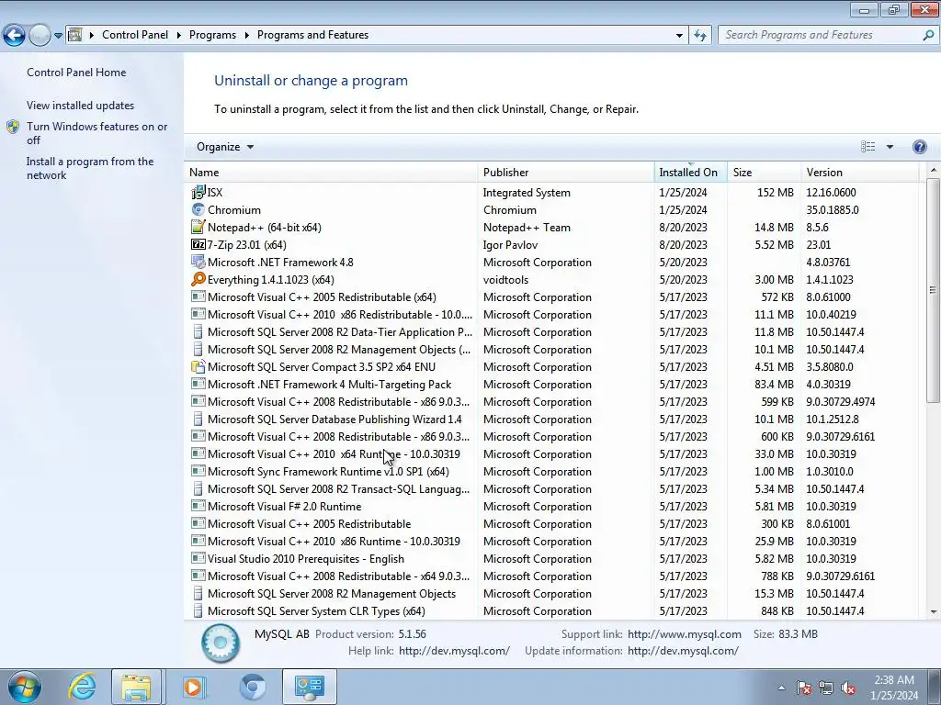Open Turn Windows features on or off

click(x=96, y=133)
